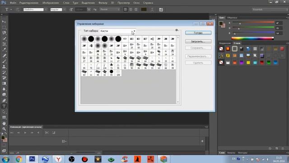Open the font size dropdown arrow

pyautogui.click(x=89, y=10)
